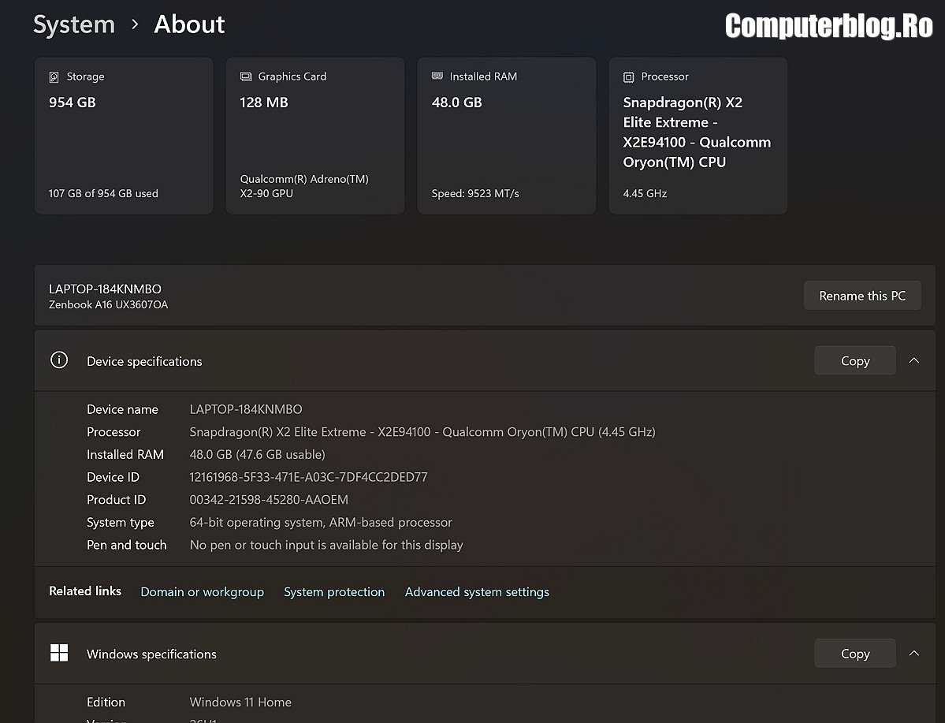
Task: Open Advanced system settings link
Action: tap(477, 591)
